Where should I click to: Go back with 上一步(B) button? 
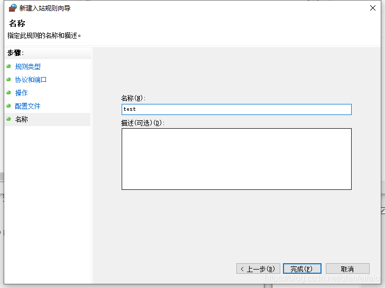(258, 268)
